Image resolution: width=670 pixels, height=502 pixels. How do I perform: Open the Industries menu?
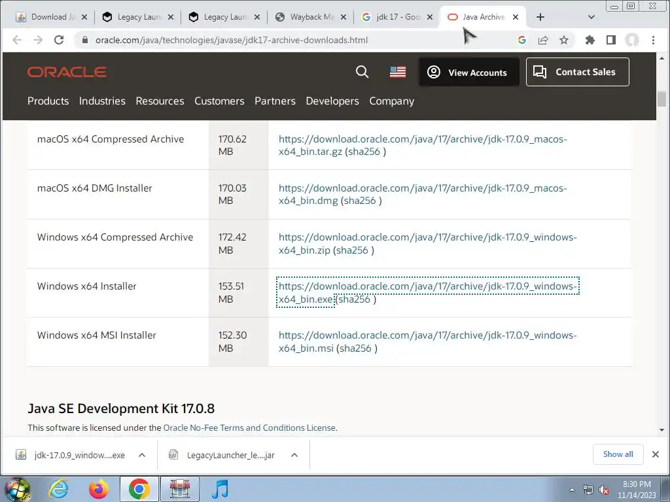click(102, 101)
